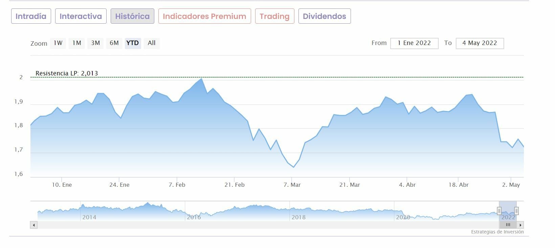Click the From date field
Image resolution: width=555 pixels, height=248 pixels.
tap(414, 43)
